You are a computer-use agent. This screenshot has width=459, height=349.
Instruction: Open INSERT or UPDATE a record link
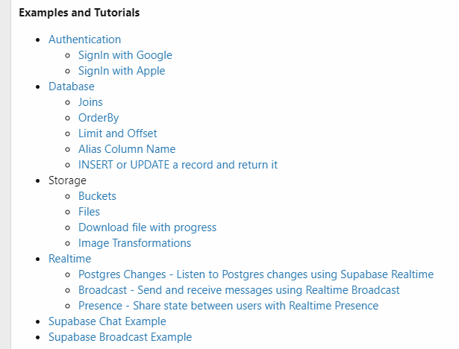pos(178,165)
